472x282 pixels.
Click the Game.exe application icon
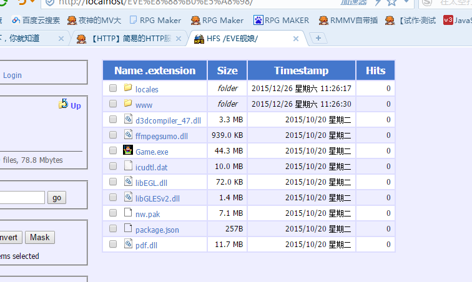(128, 150)
